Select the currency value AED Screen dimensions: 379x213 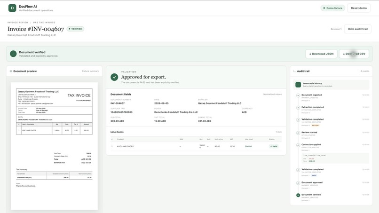tap(244, 112)
